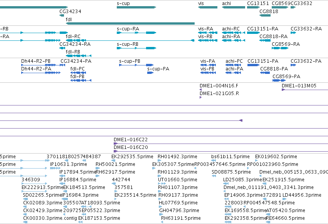The height and width of the screenshot is (224, 328).
Task: Click EST RH63191.5prime
Action: [x=162, y=222]
